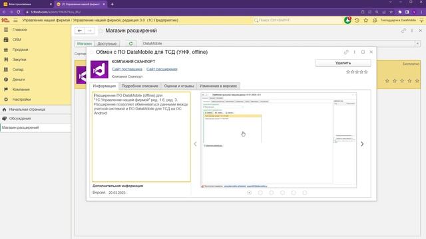The image size is (426, 239).
Task: Open Главное section in sidebar
Action: [35, 30]
